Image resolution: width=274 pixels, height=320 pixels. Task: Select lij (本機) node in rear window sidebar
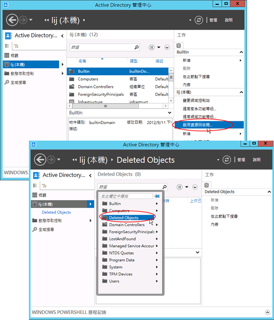pyautogui.click(x=31, y=64)
